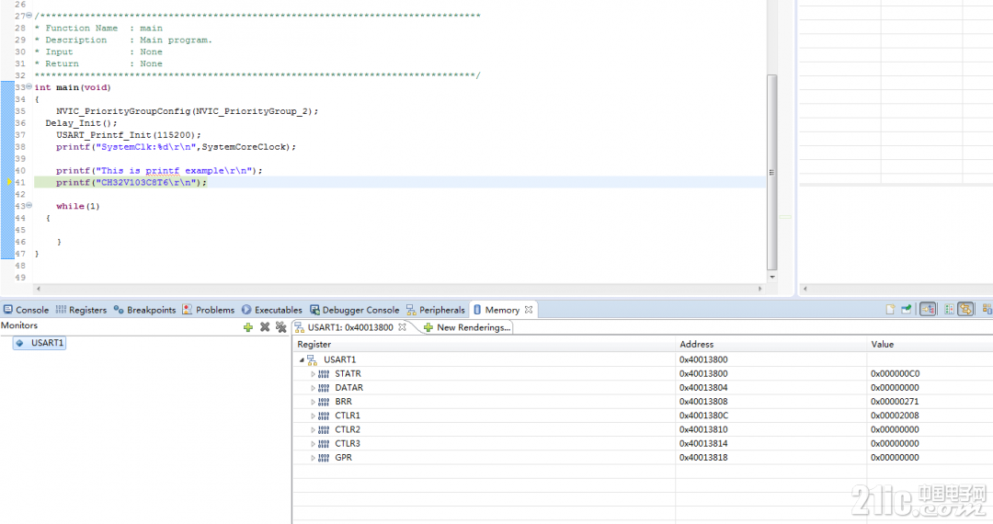Screen dimensions: 993x524
Task: Collapse the USART1 peripheral tree node
Action: coord(302,360)
